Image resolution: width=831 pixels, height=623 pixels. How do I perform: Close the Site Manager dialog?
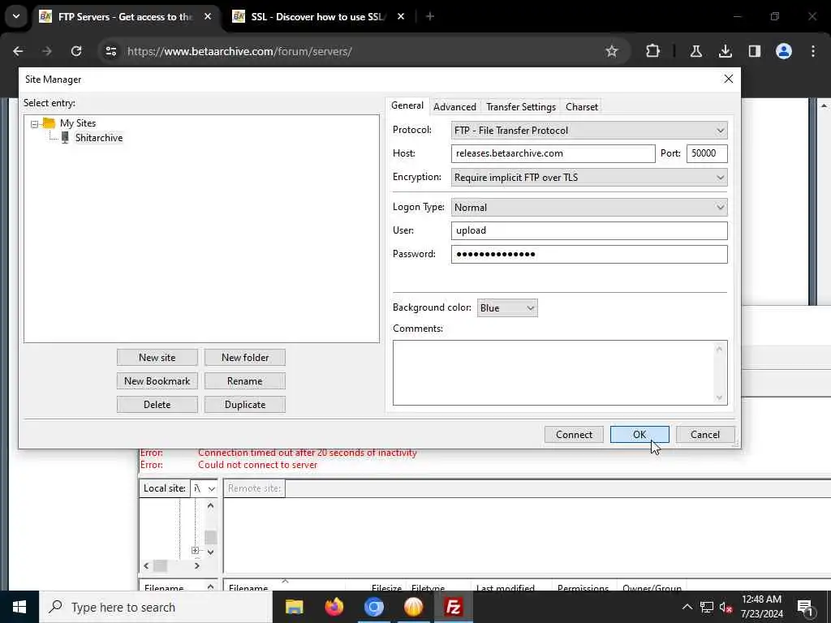pos(728,79)
